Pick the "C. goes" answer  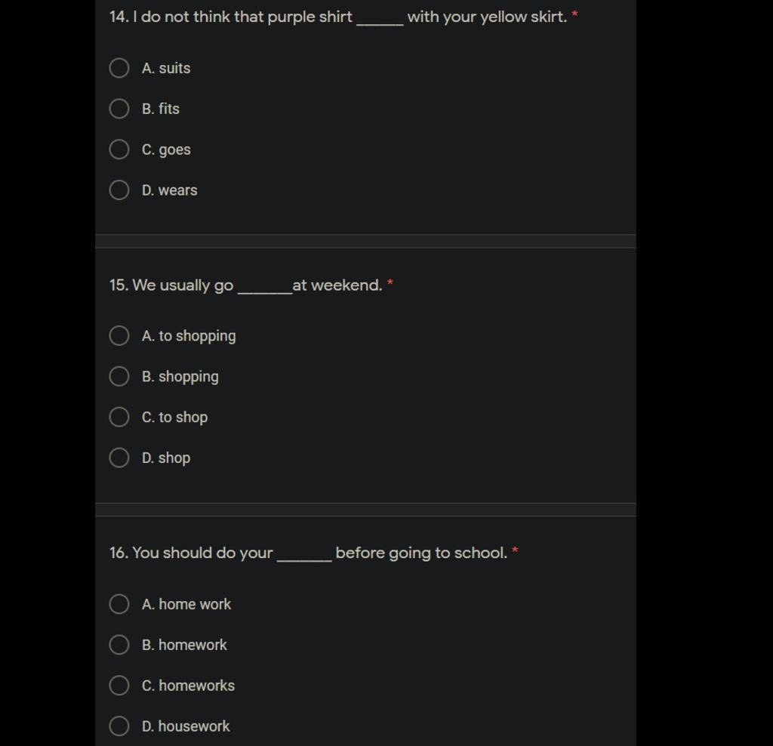click(119, 150)
